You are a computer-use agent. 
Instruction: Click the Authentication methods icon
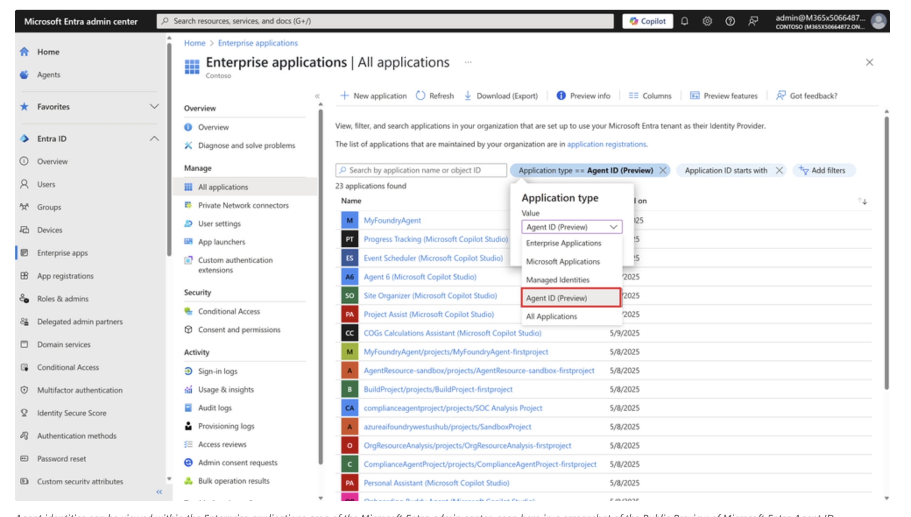point(25,436)
